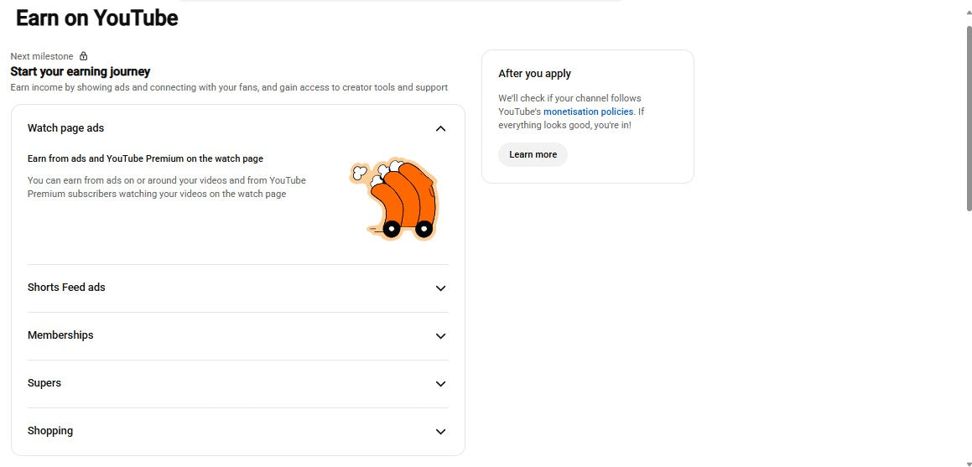Image resolution: width=972 pixels, height=467 pixels.
Task: Expand the Supers chevron arrow
Action: tap(441, 383)
